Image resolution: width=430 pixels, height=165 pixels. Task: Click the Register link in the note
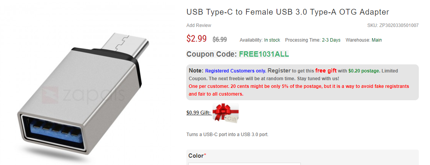[x=279, y=71]
